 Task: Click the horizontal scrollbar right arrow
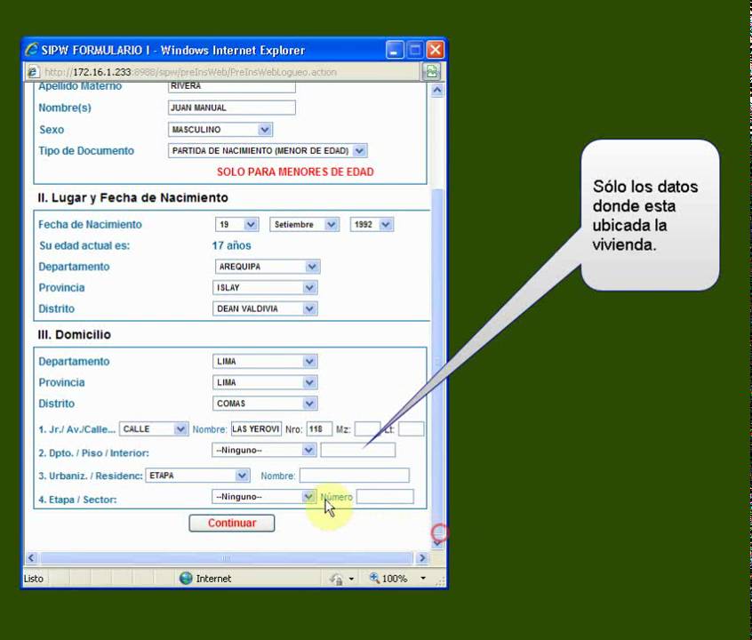pos(422,558)
